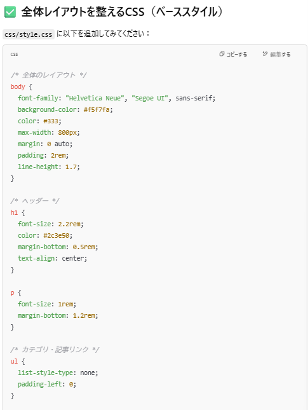Click the text-align center line
The image size is (308, 410).
[x=52, y=258]
